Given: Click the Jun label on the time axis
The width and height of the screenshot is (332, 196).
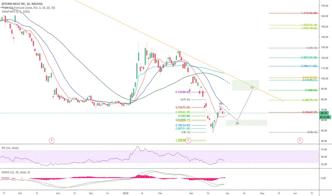Looking at the screenshot, I should pyautogui.click(x=295, y=193).
